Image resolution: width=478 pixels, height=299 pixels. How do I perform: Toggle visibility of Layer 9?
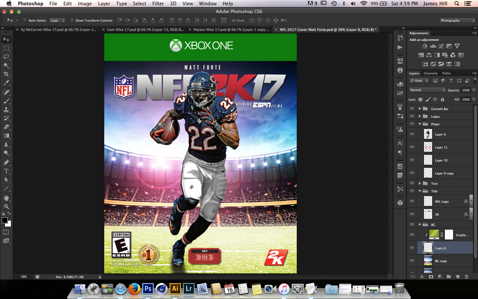[412, 134]
